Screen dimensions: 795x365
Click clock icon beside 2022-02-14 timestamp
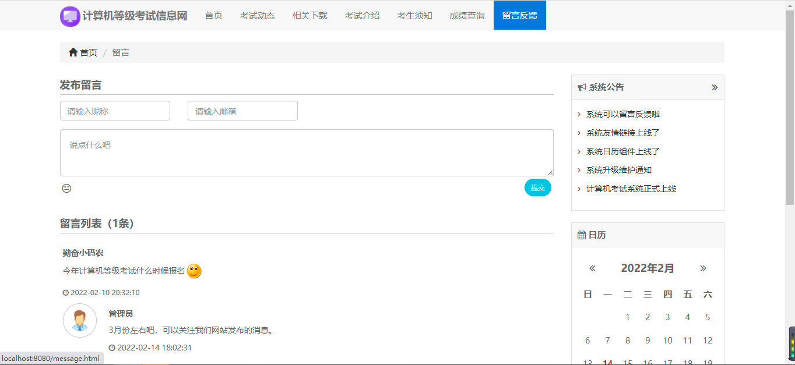[112, 348]
